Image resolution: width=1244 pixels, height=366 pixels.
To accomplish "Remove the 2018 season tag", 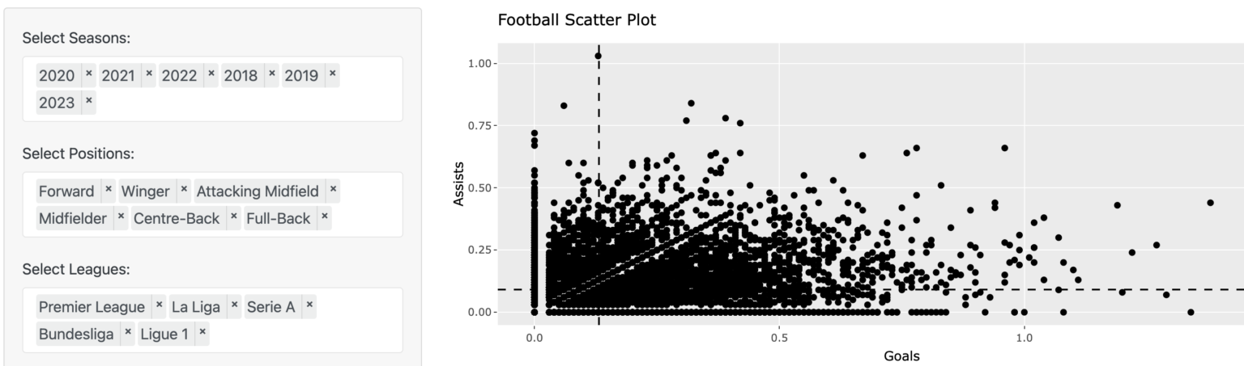I will pyautogui.click(x=272, y=74).
